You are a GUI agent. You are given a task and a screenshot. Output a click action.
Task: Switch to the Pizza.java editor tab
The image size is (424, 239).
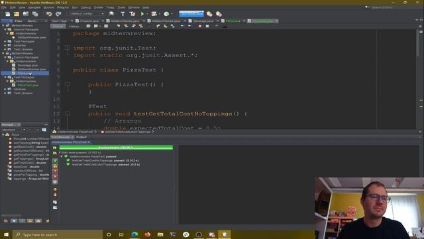pos(233,21)
